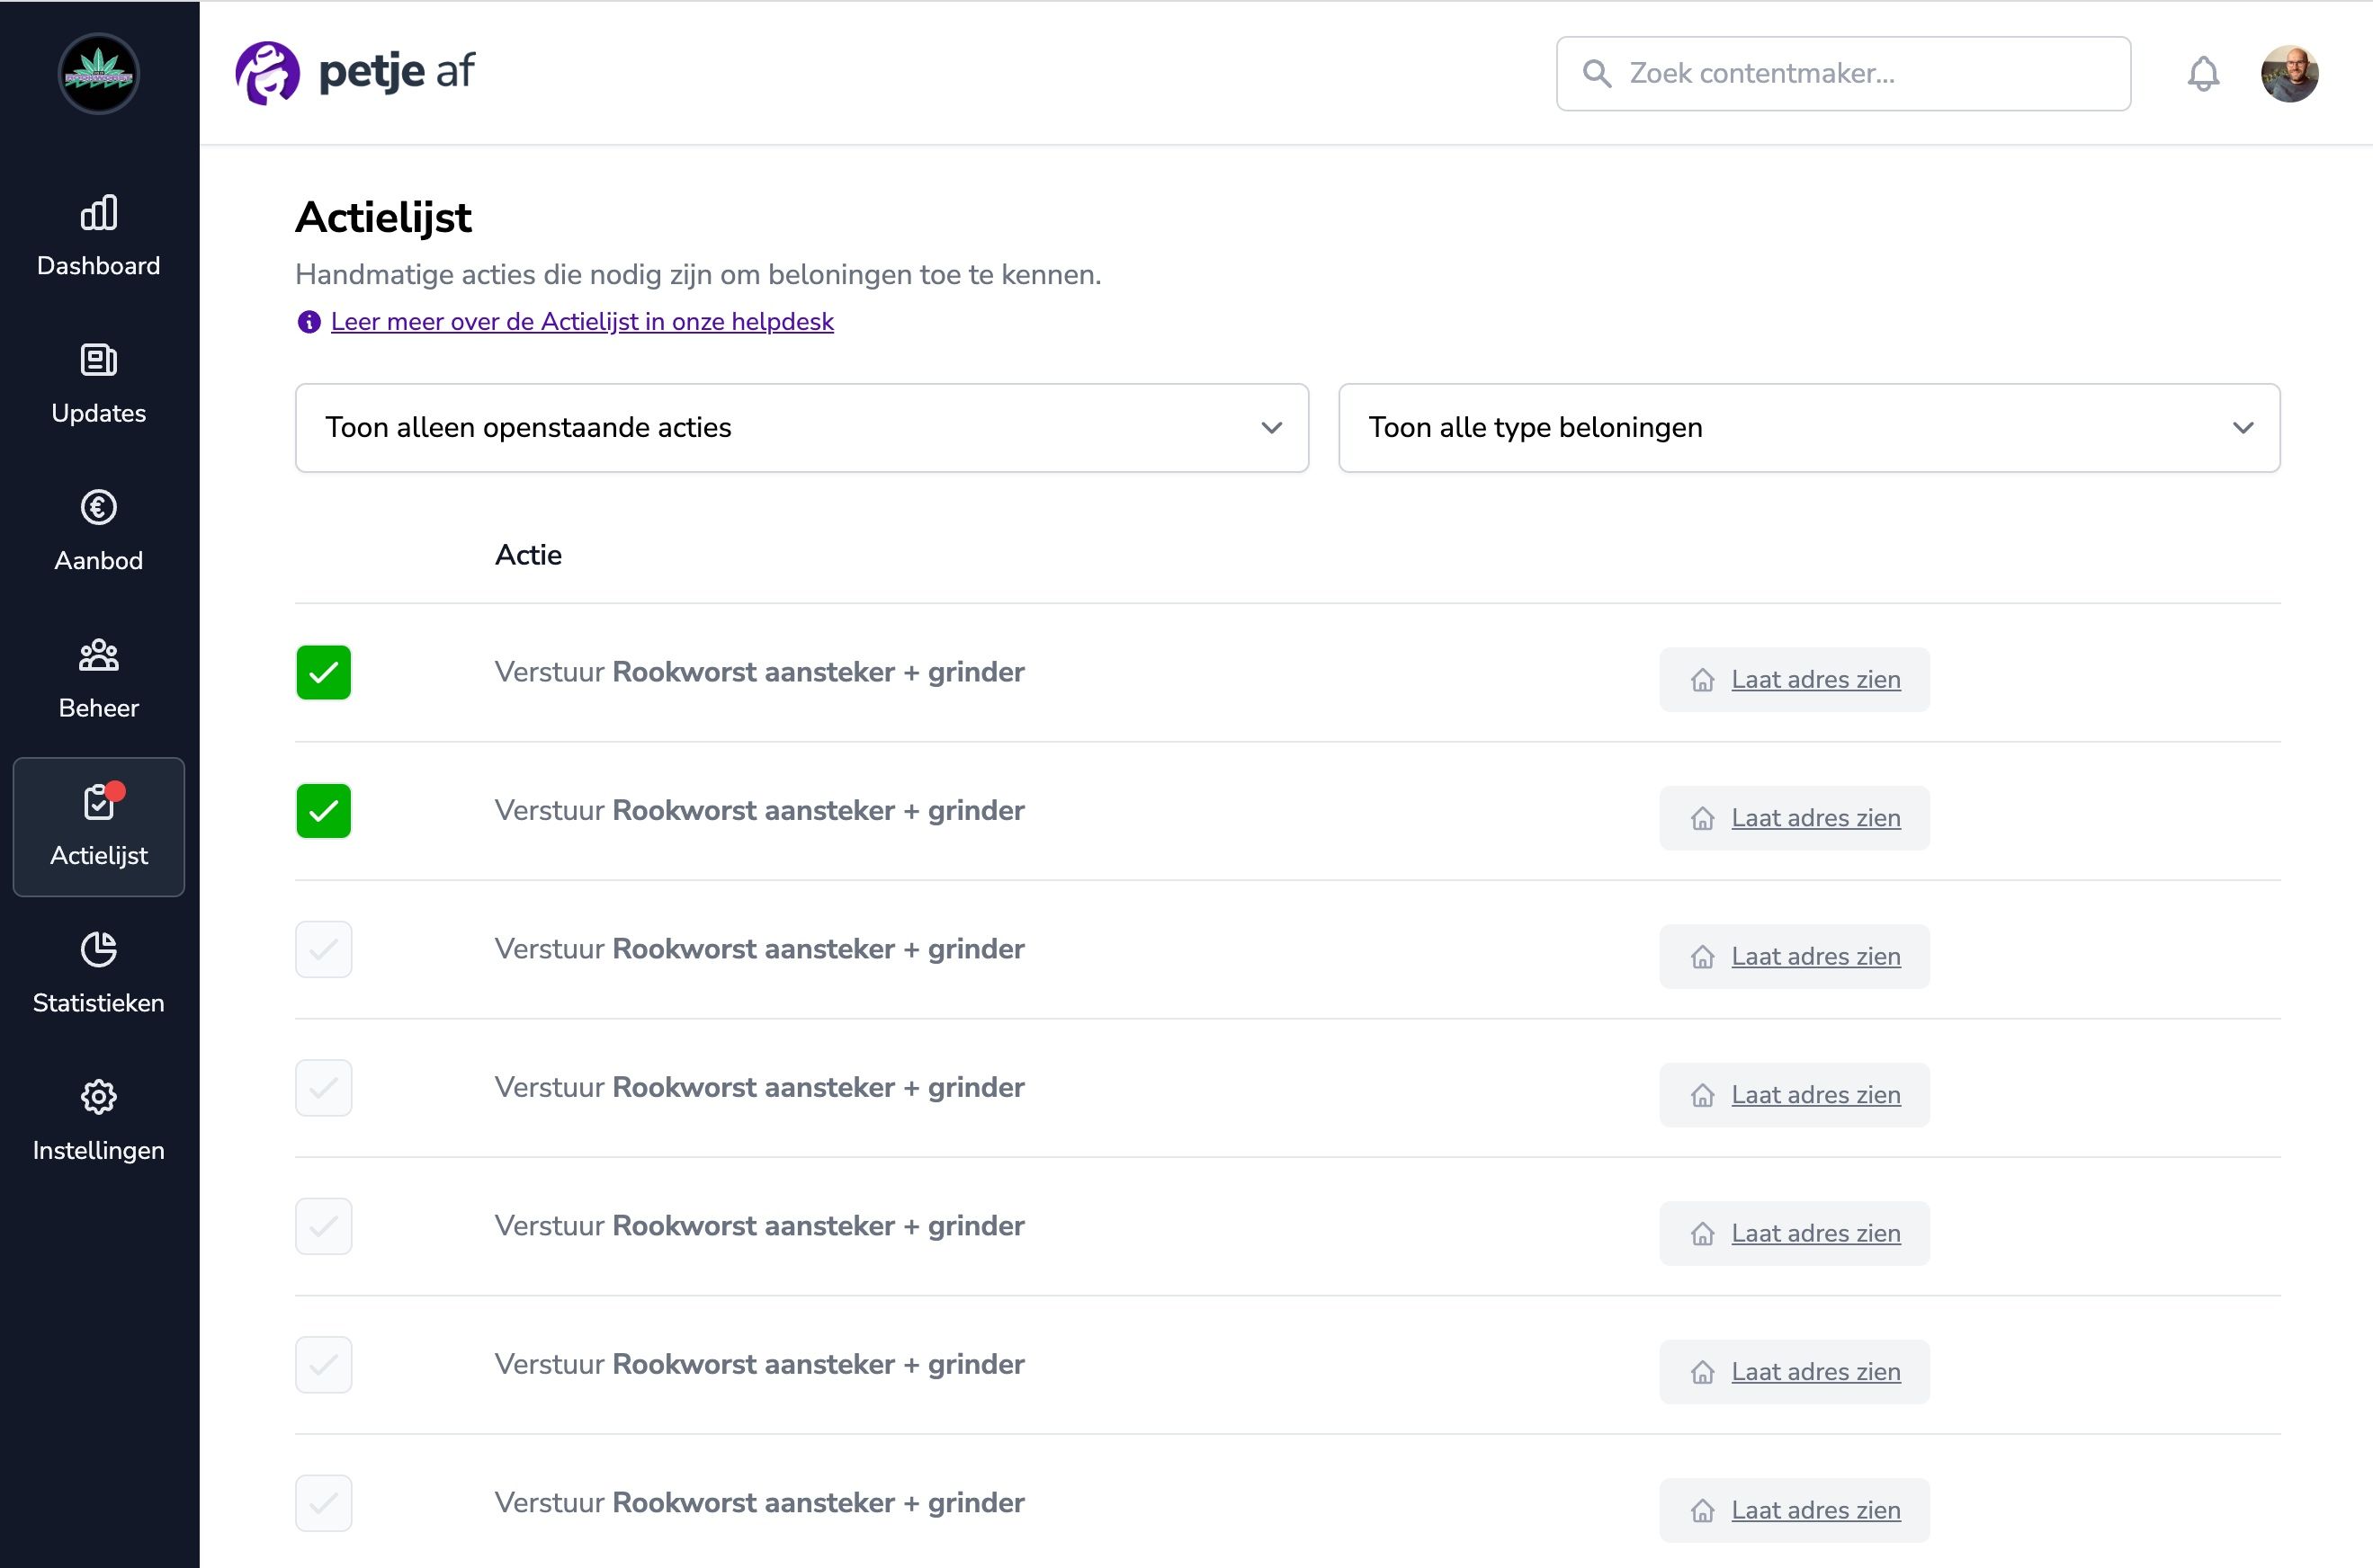Open the Dashboard bar chart icon
The width and height of the screenshot is (2373, 1568).
(x=98, y=213)
